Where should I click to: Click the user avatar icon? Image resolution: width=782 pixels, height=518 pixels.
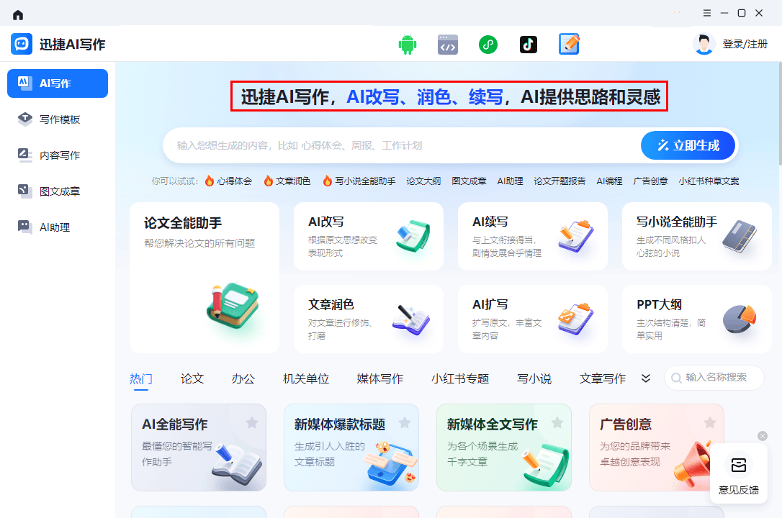[x=704, y=45]
